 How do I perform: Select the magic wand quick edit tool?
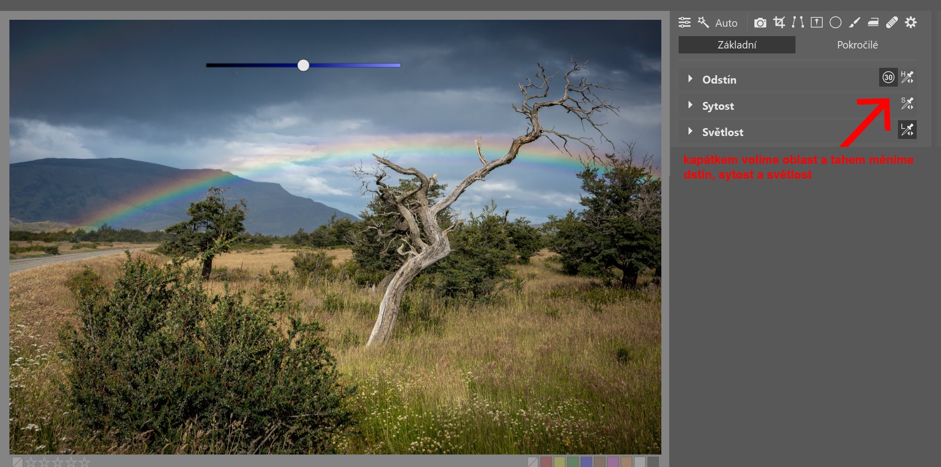pos(703,22)
